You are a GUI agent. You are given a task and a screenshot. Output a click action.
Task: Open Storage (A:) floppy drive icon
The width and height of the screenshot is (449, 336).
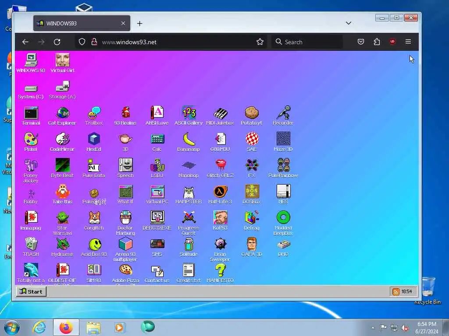click(x=62, y=90)
